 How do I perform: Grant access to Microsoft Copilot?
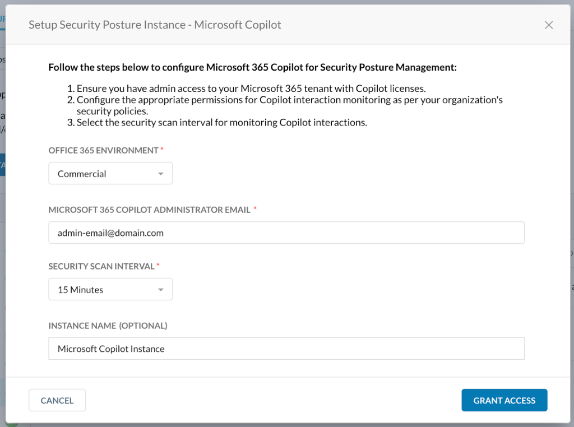504,400
